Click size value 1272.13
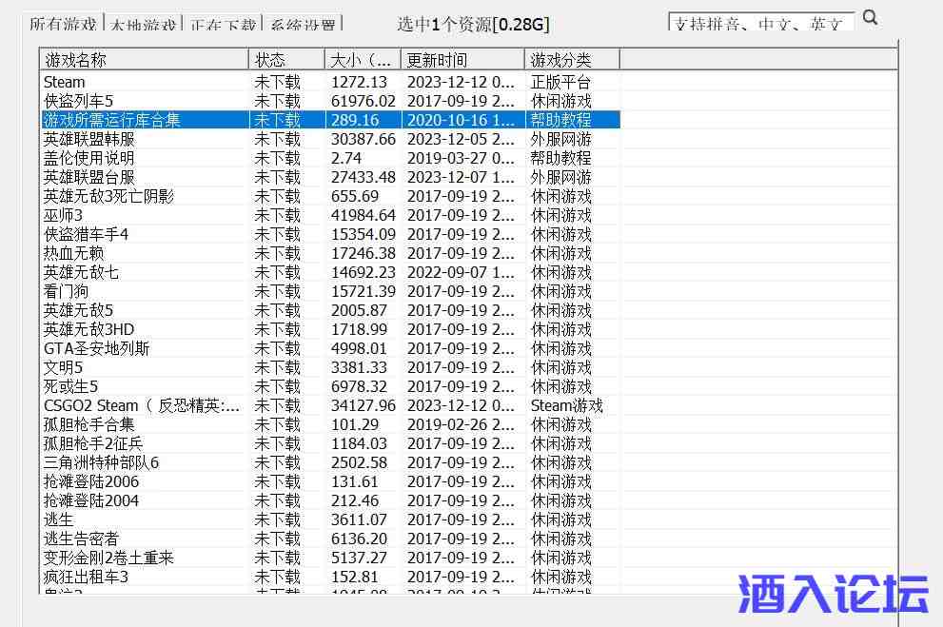Viewport: 943px width, 627px height. point(359,82)
